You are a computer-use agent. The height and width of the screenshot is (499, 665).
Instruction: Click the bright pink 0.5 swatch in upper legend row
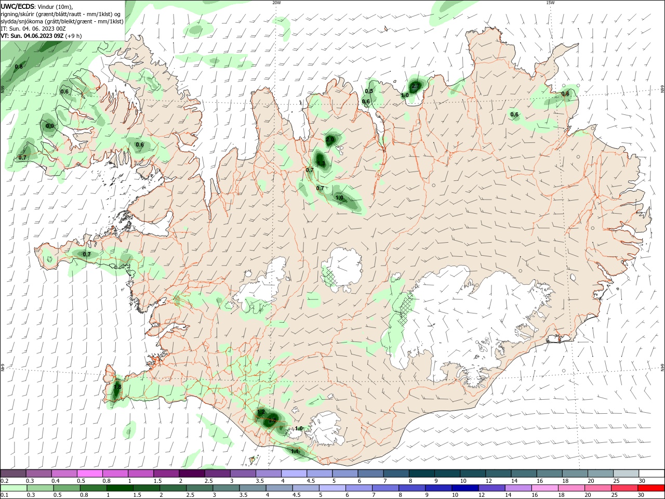point(89,474)
